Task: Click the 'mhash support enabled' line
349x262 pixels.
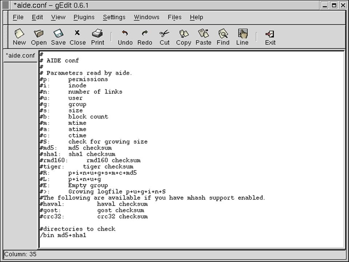Action: point(152,198)
